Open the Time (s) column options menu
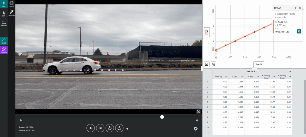 coord(226,76)
